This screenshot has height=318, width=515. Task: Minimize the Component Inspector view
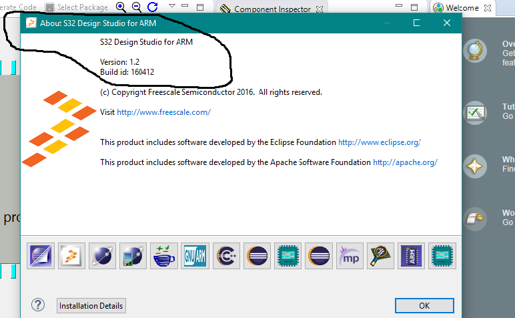coord(399,5)
